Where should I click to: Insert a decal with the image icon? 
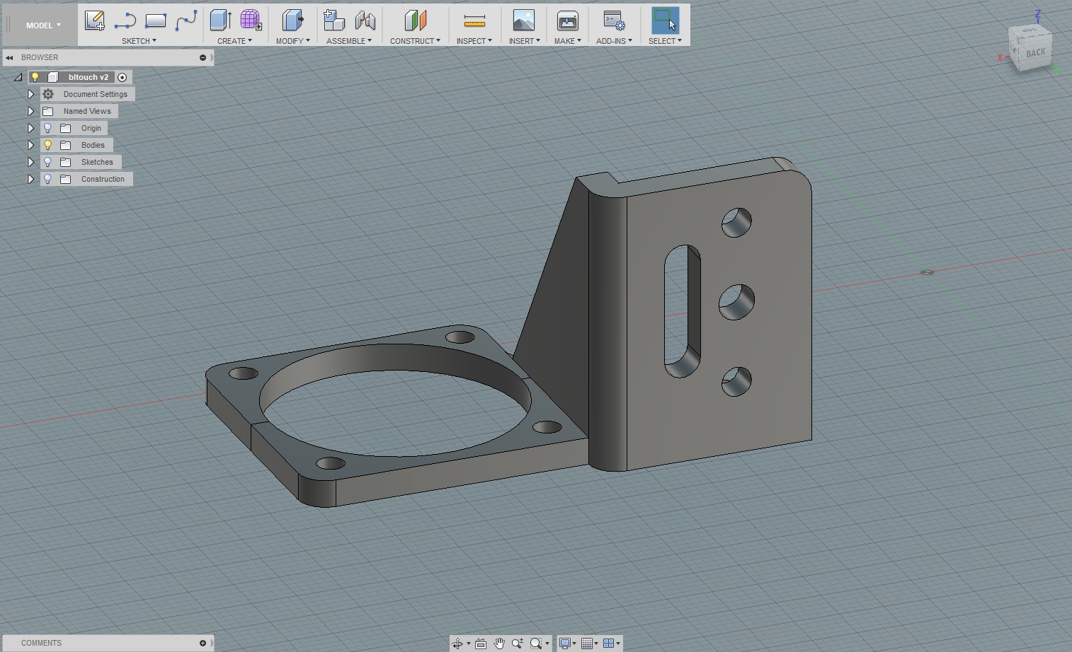[524, 21]
